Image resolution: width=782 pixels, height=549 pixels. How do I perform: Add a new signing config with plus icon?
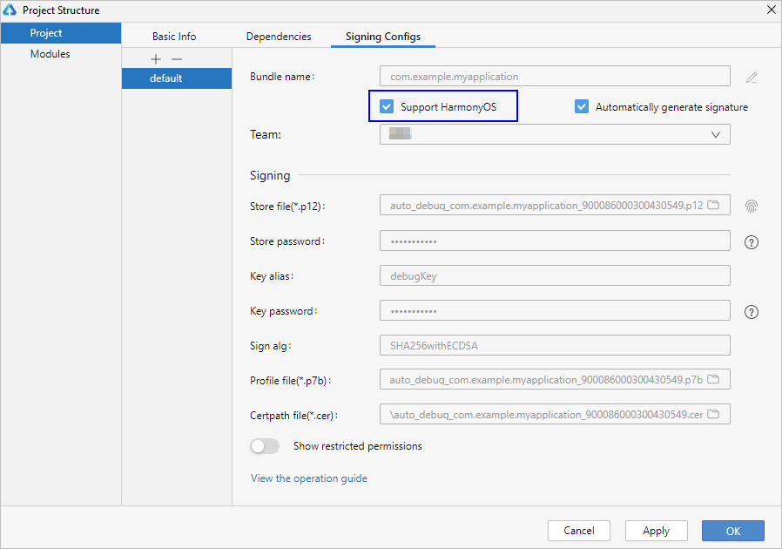pos(156,59)
